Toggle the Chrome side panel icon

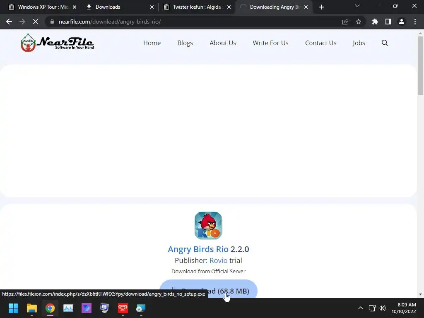click(x=388, y=22)
